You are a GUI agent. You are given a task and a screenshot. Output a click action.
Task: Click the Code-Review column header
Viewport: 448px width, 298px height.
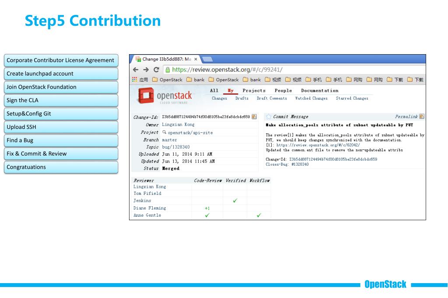[208, 180]
